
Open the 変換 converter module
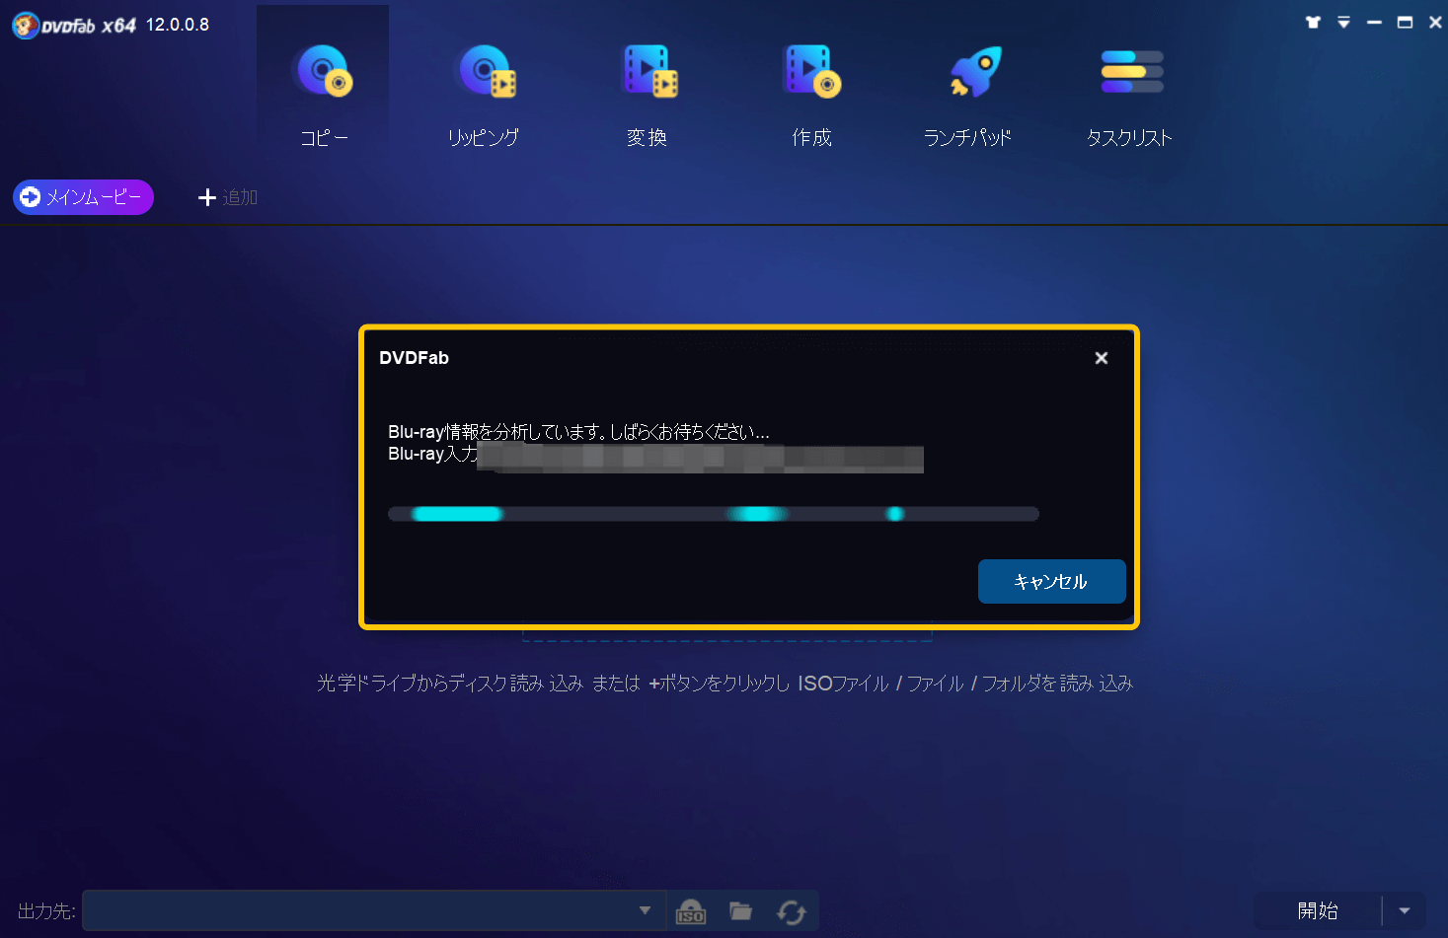point(648,97)
